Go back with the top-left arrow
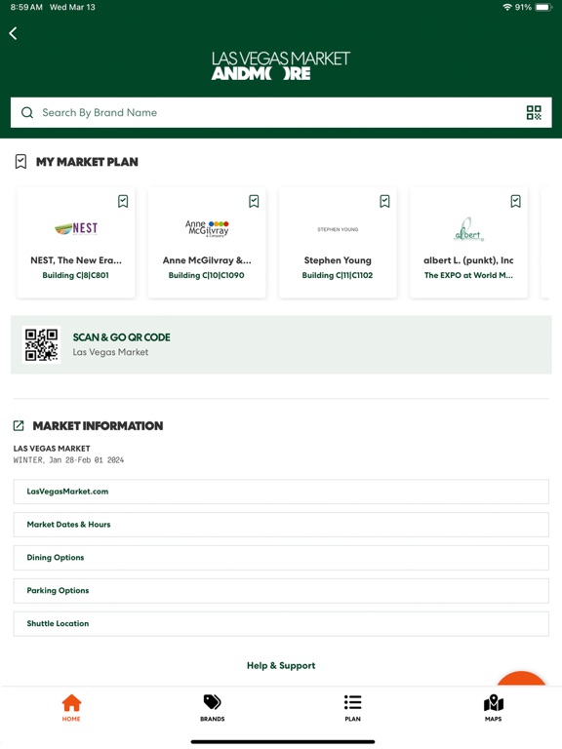The height and width of the screenshot is (749, 562). 14,33
